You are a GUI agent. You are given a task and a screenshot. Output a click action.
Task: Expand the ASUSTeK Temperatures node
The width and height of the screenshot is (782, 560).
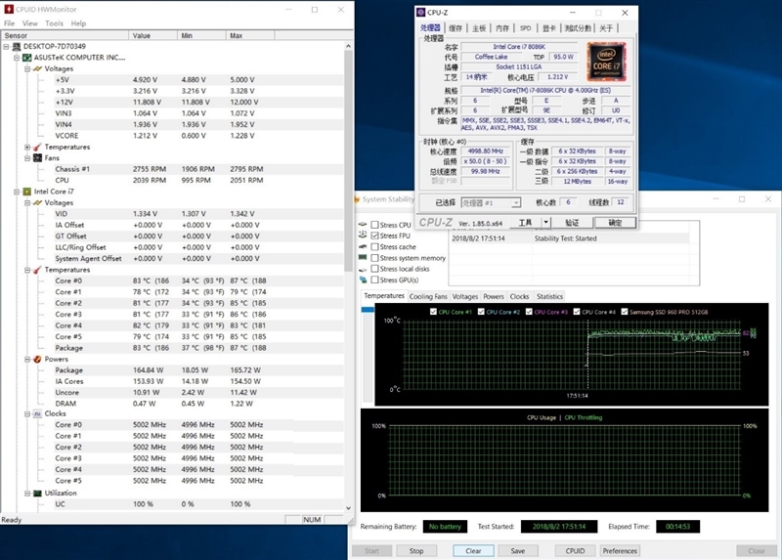[x=27, y=148]
